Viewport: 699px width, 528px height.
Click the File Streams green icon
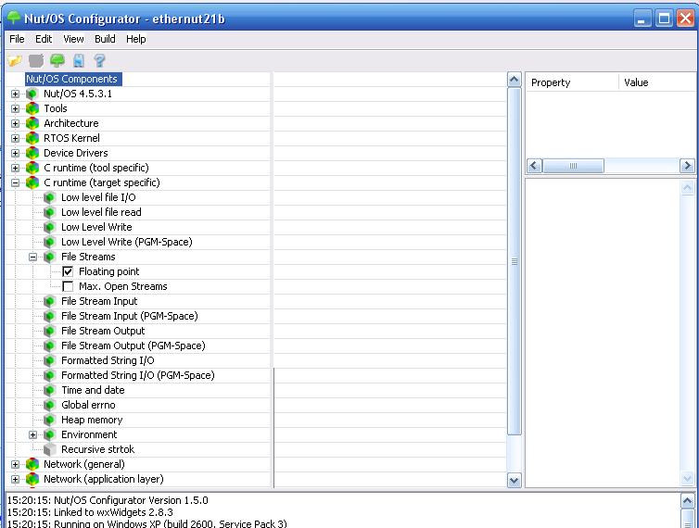click(x=50, y=257)
